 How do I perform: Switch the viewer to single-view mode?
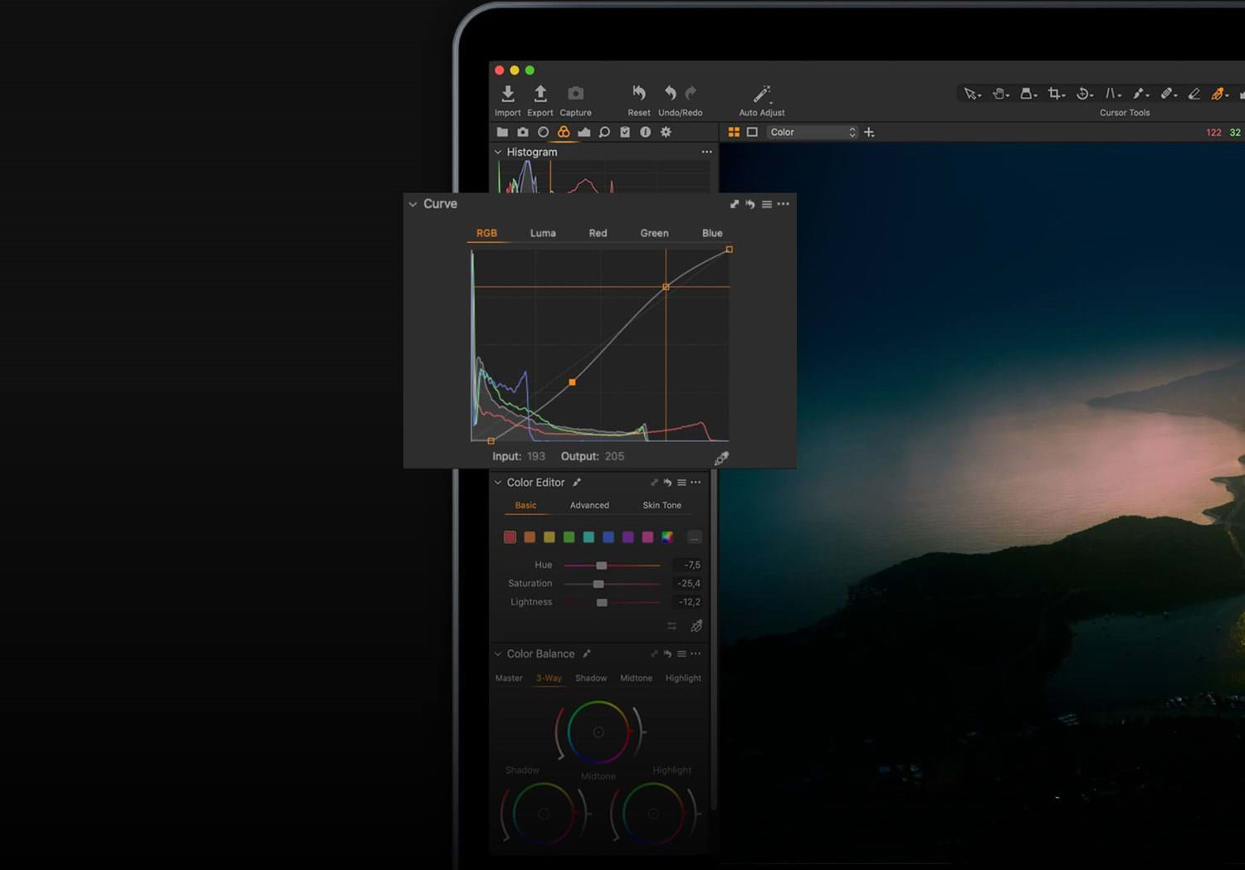pos(752,132)
